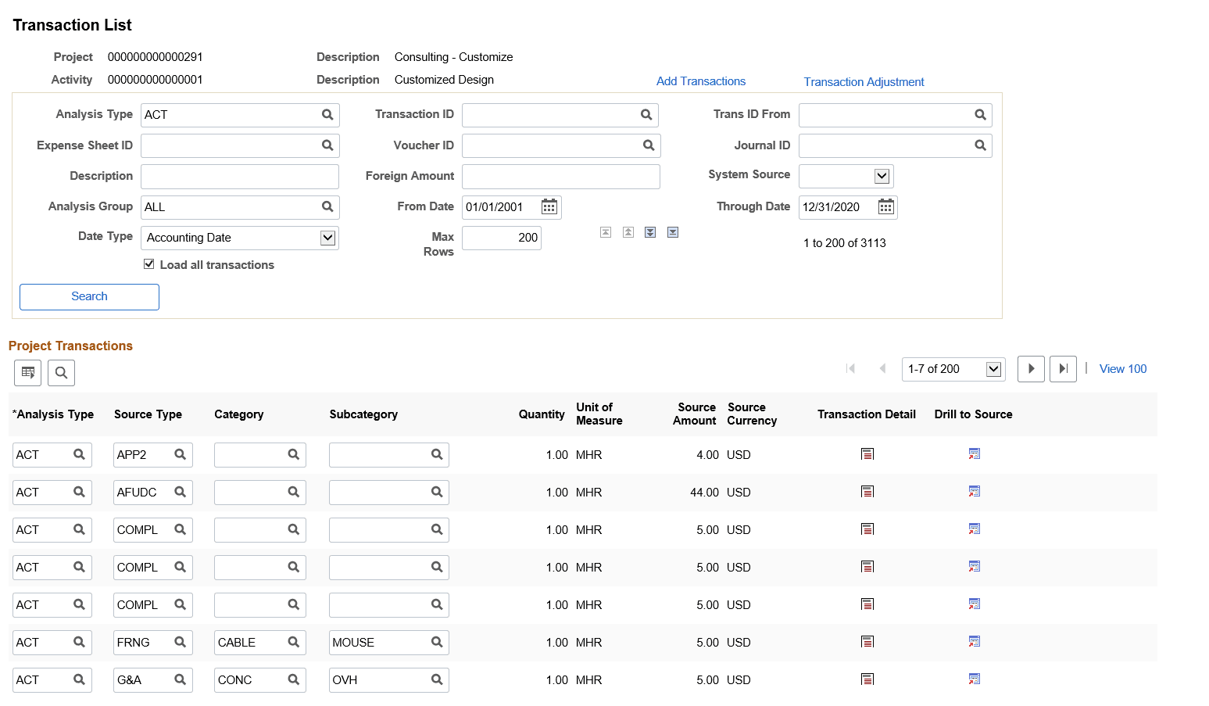Click the scroll-up rows navigation icon
Image resolution: width=1209 pixels, height=706 pixels.
click(628, 232)
